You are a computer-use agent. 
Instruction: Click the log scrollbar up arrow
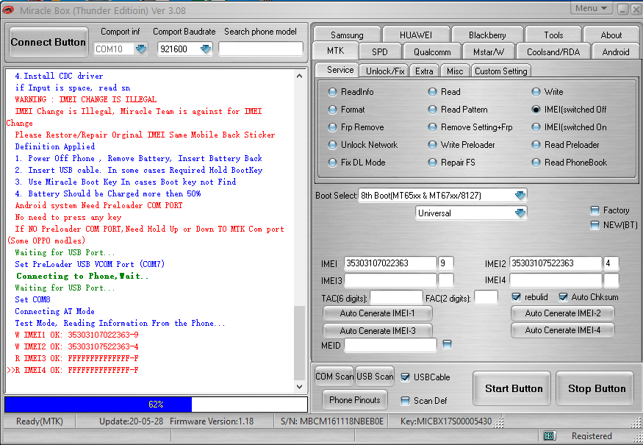pyautogui.click(x=299, y=76)
